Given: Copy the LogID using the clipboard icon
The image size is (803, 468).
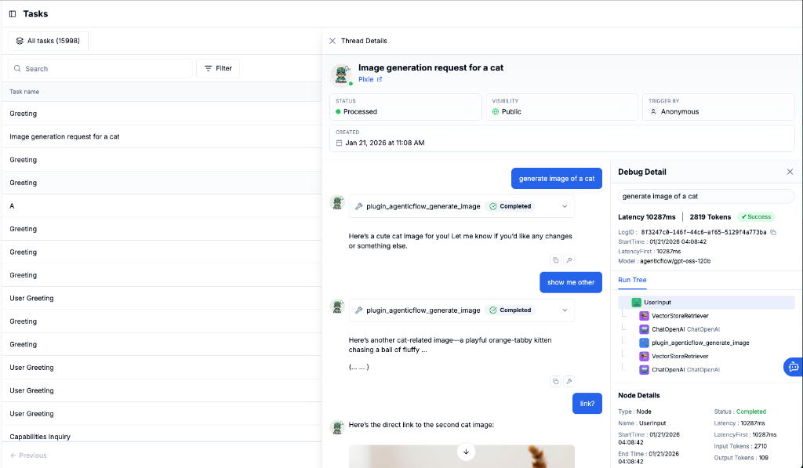Looking at the screenshot, I should tap(773, 232).
